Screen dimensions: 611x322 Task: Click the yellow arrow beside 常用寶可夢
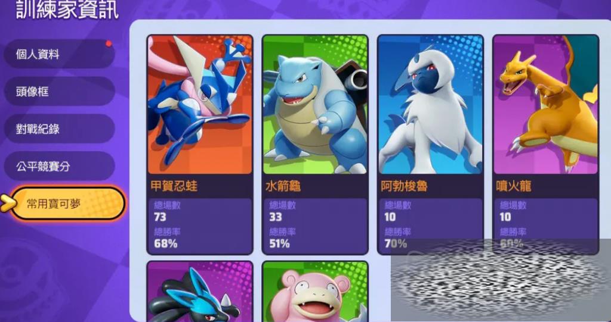[x=8, y=203]
